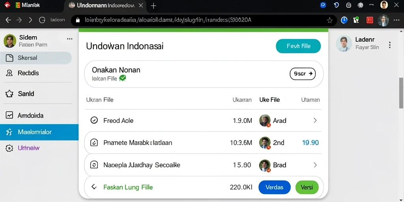Click the 19.90 link value
Viewport: 404px width, 202px height.
[x=310, y=142]
